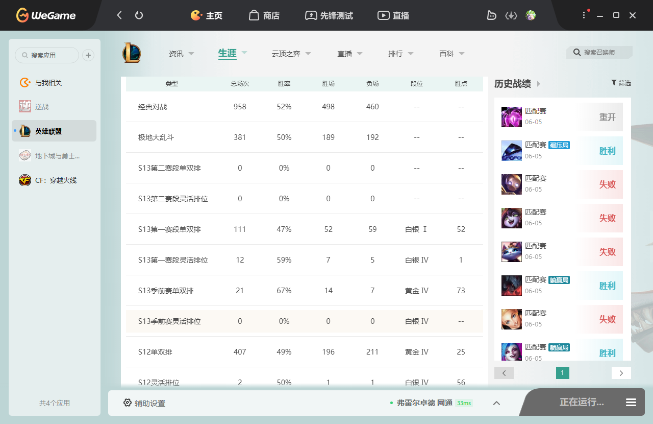Open the 重开 match record
653x424 pixels.
(562, 117)
